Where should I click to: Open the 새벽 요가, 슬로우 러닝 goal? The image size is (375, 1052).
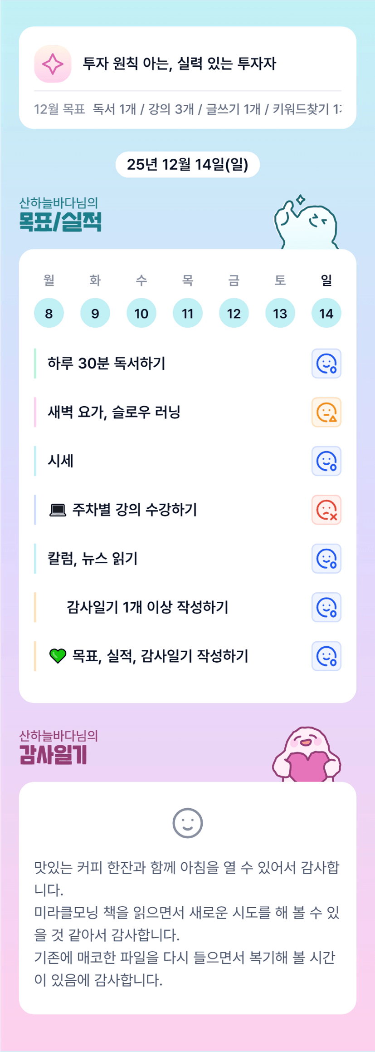[x=114, y=412]
